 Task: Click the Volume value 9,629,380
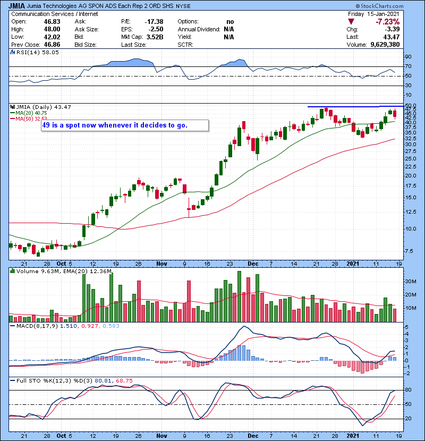[385, 45]
